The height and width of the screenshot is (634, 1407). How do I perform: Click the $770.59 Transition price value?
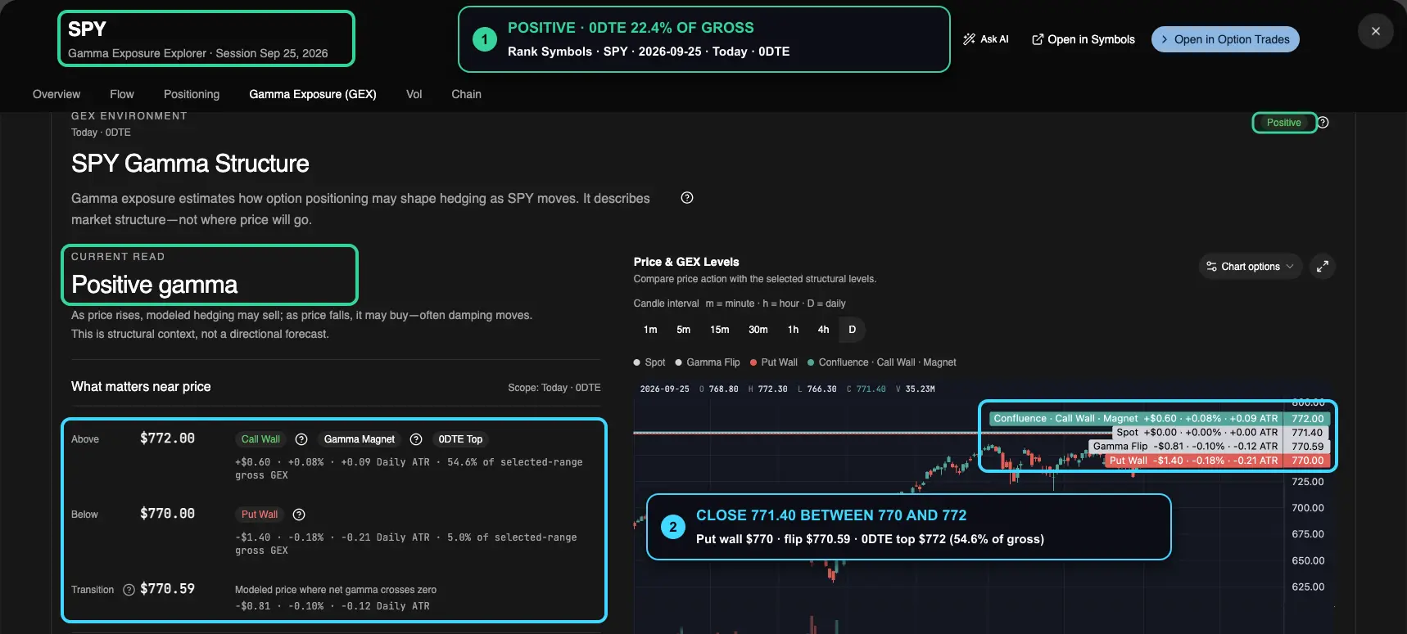[x=167, y=589]
